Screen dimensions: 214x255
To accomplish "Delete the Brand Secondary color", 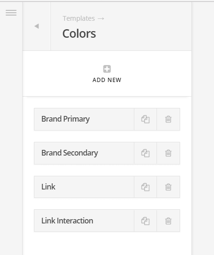I will click(168, 153).
